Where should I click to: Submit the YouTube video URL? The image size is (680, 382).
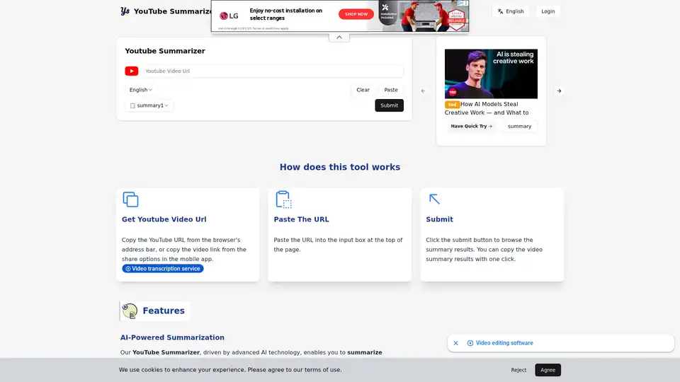point(389,105)
